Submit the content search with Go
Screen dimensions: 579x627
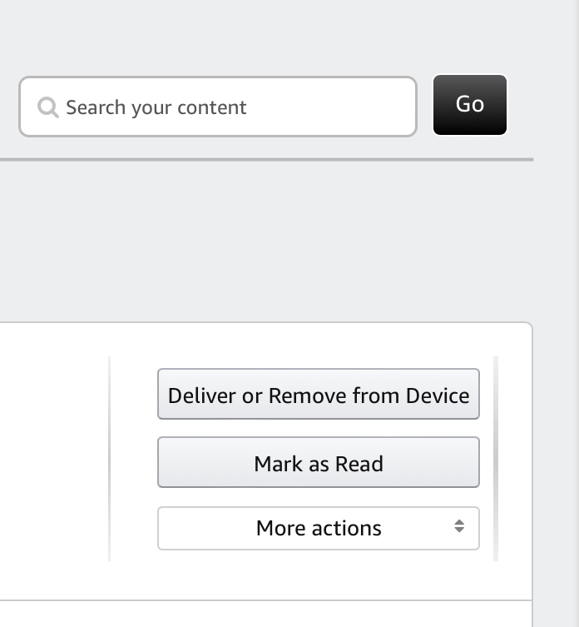[470, 105]
